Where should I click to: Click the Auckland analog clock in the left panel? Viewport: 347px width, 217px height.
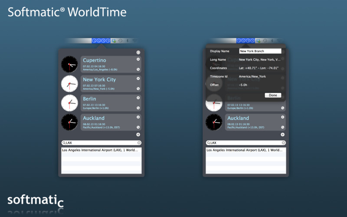69,122
